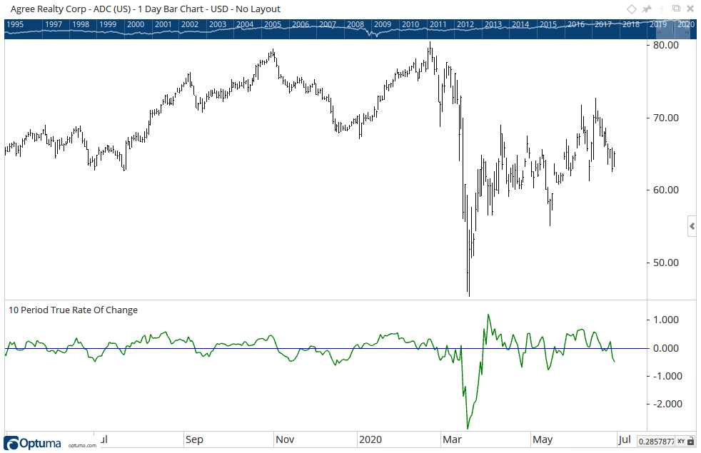Click the 0.000 indicator scale label
The height and width of the screenshot is (453, 701).
point(666,348)
